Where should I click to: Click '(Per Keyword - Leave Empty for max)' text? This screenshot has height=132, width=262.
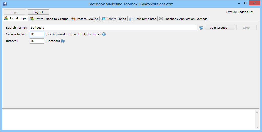click(73, 34)
